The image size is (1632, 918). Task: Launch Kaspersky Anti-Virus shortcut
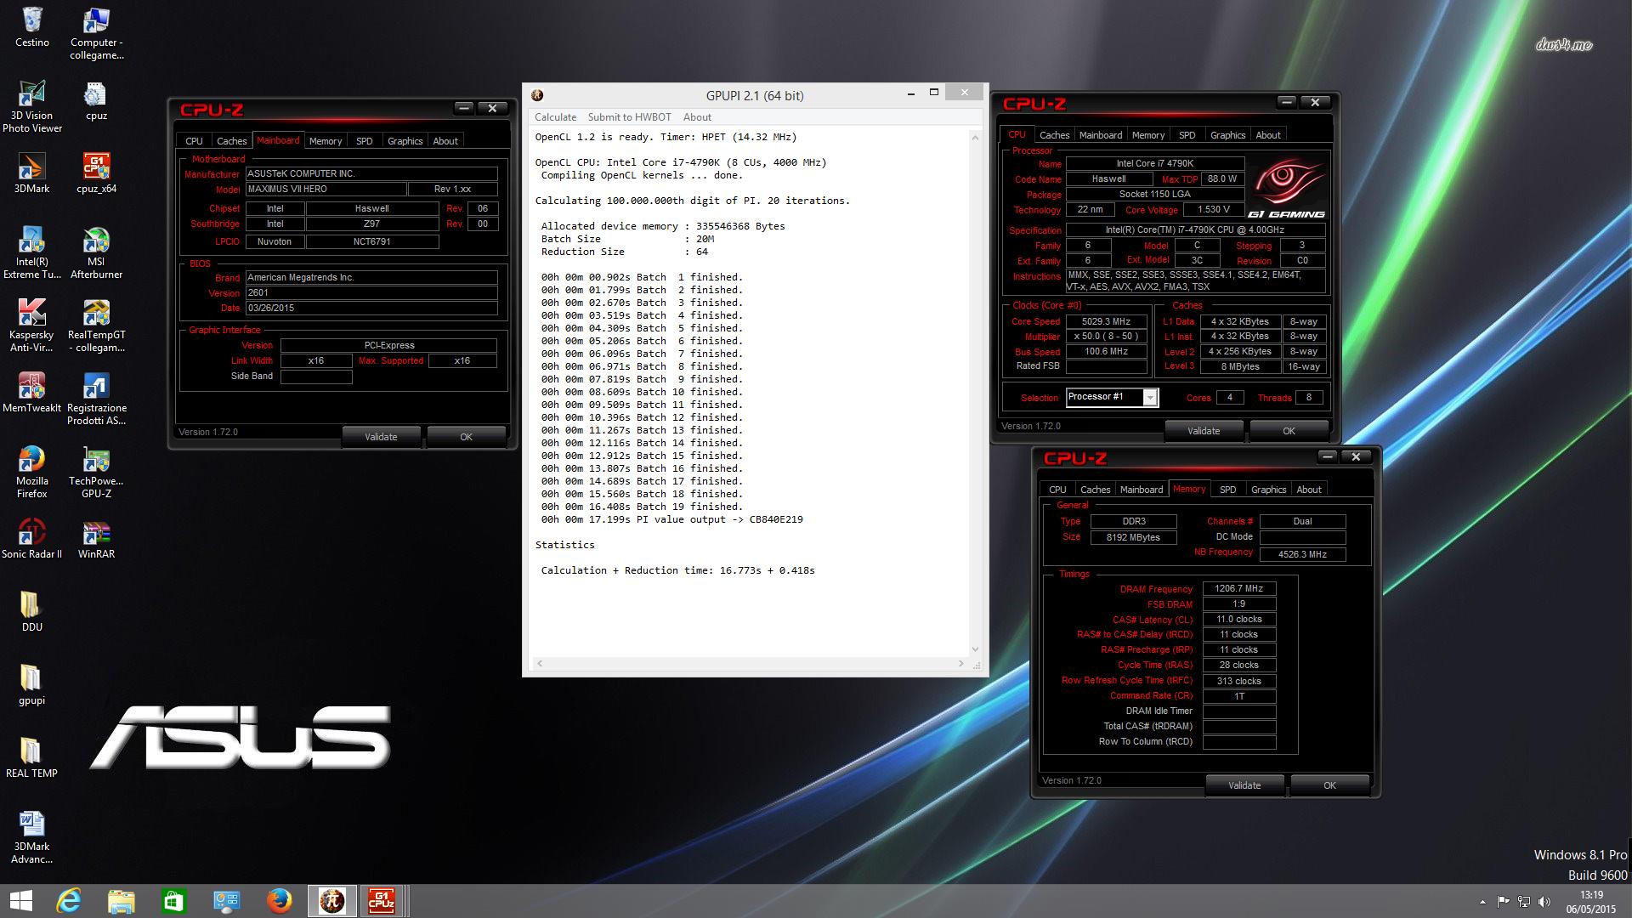tap(32, 326)
